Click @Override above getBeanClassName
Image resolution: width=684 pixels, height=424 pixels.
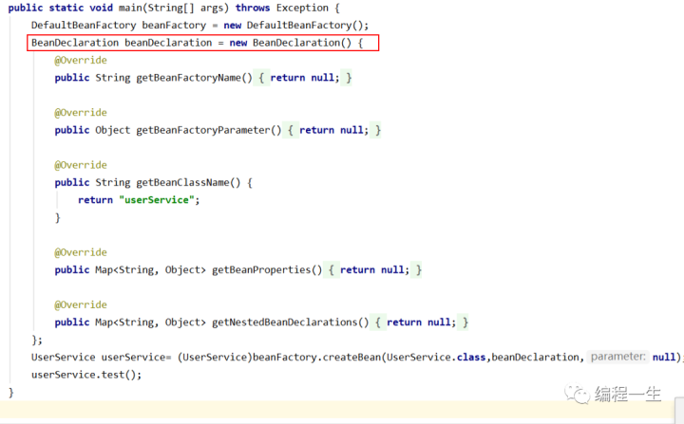click(81, 165)
